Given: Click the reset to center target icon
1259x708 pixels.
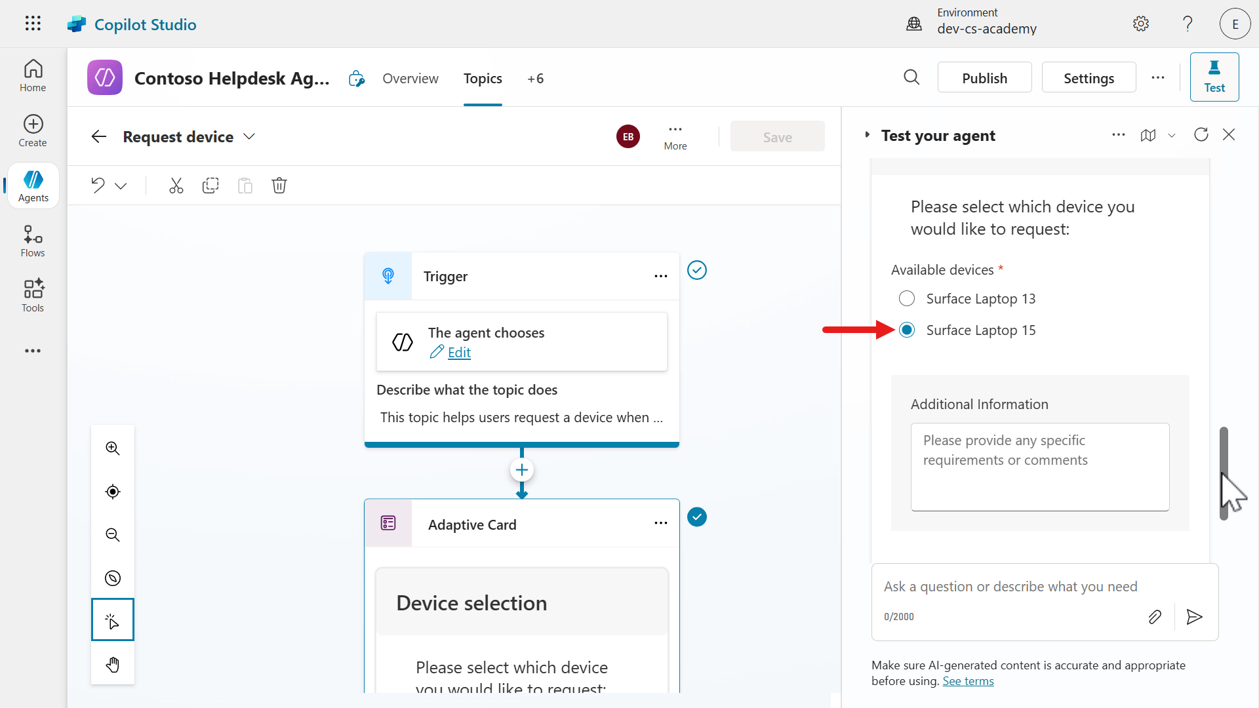Looking at the screenshot, I should [113, 492].
